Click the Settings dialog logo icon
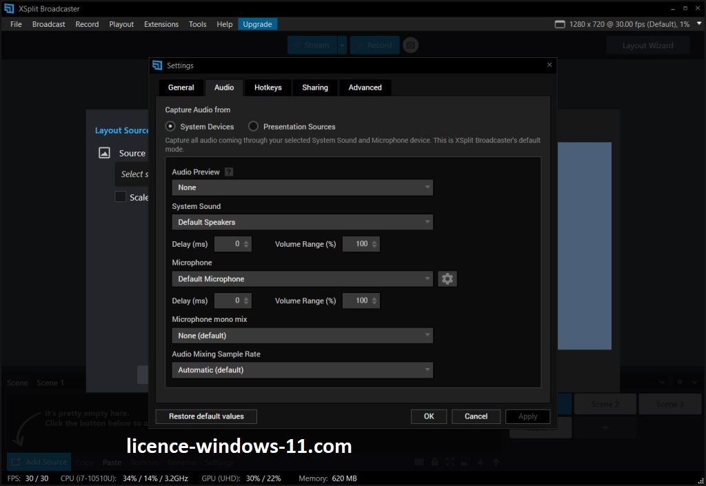Image resolution: width=706 pixels, height=486 pixels. pos(157,65)
